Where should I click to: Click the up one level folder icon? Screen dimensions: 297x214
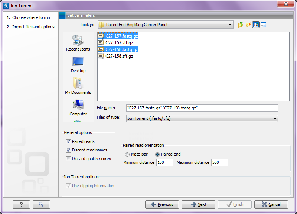click(241, 25)
